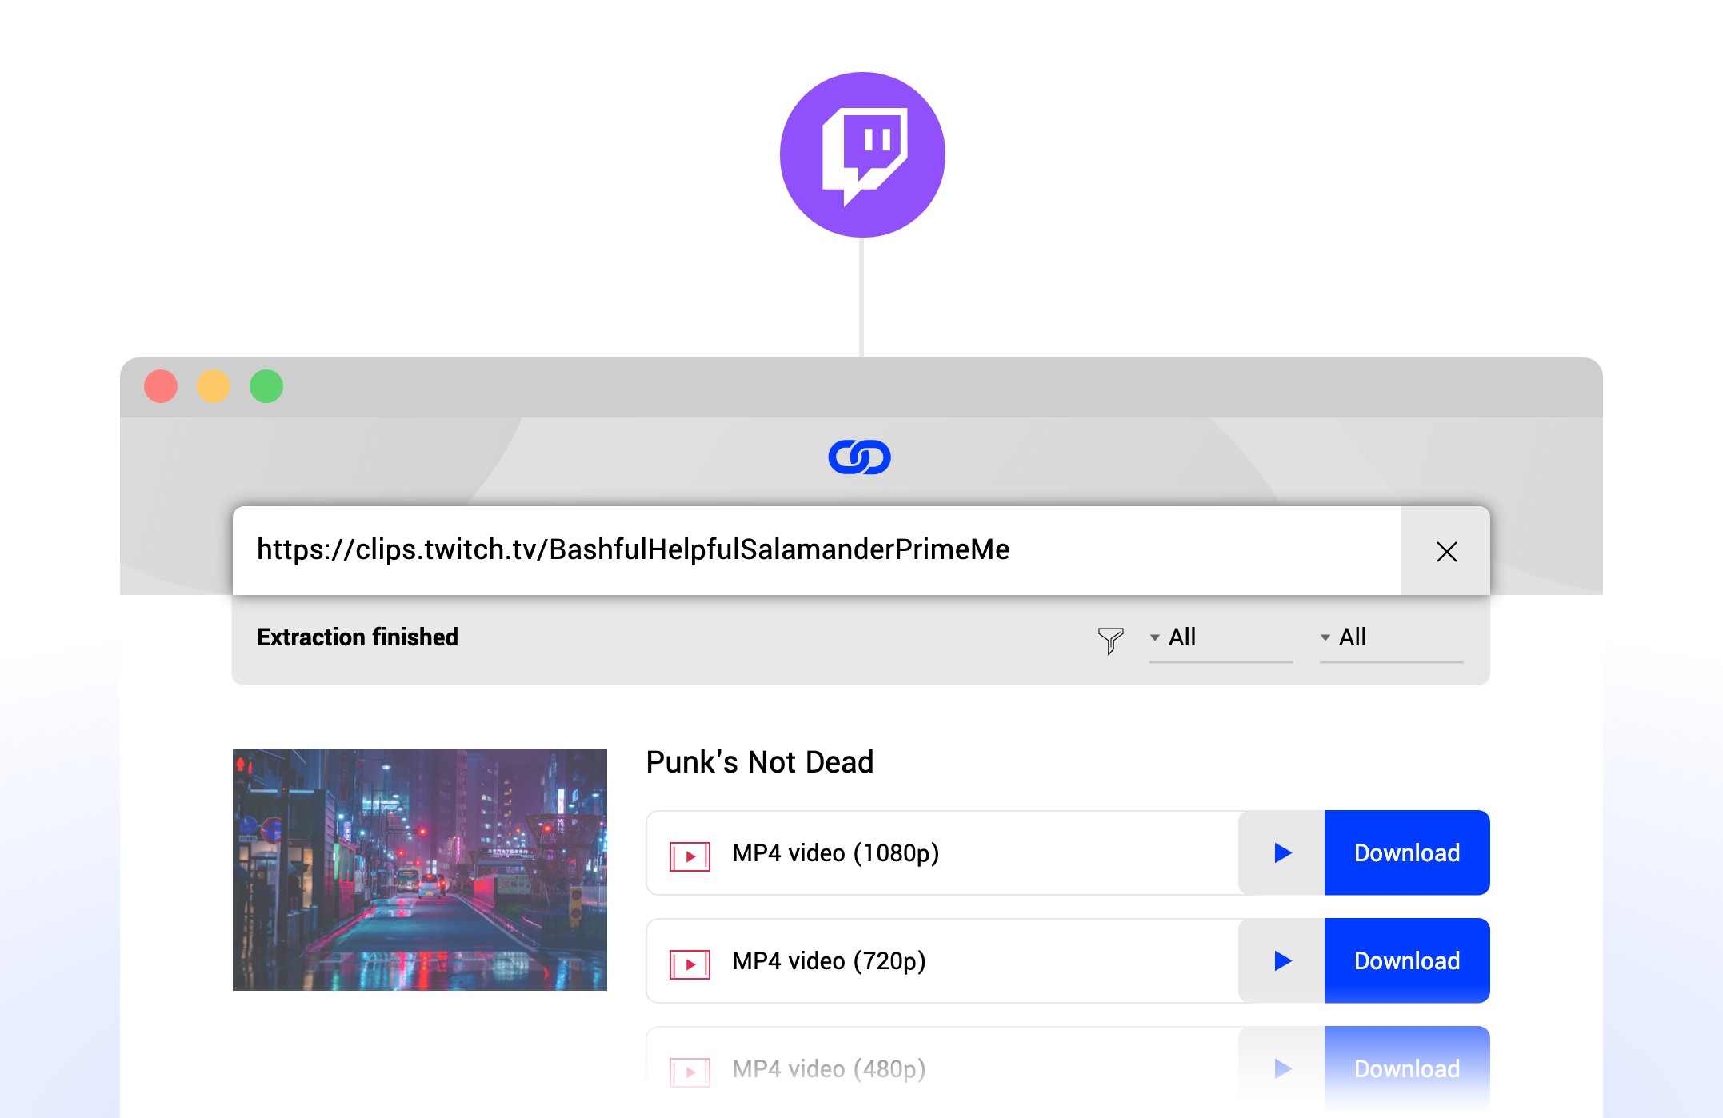Close the window with the red button
This screenshot has width=1723, height=1118.
(x=161, y=386)
